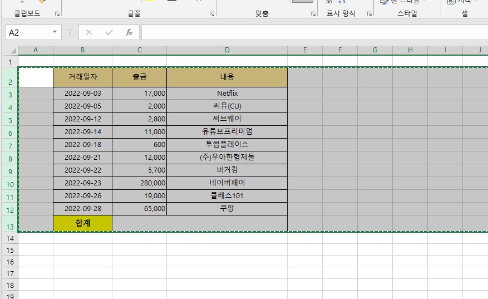Click the 내용 header cell
This screenshot has width=488, height=299.
click(227, 77)
